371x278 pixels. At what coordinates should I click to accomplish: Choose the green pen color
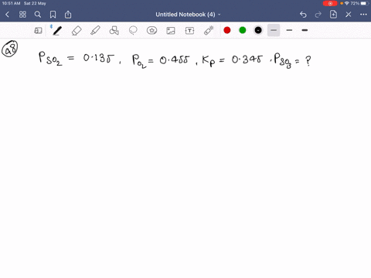(x=243, y=30)
